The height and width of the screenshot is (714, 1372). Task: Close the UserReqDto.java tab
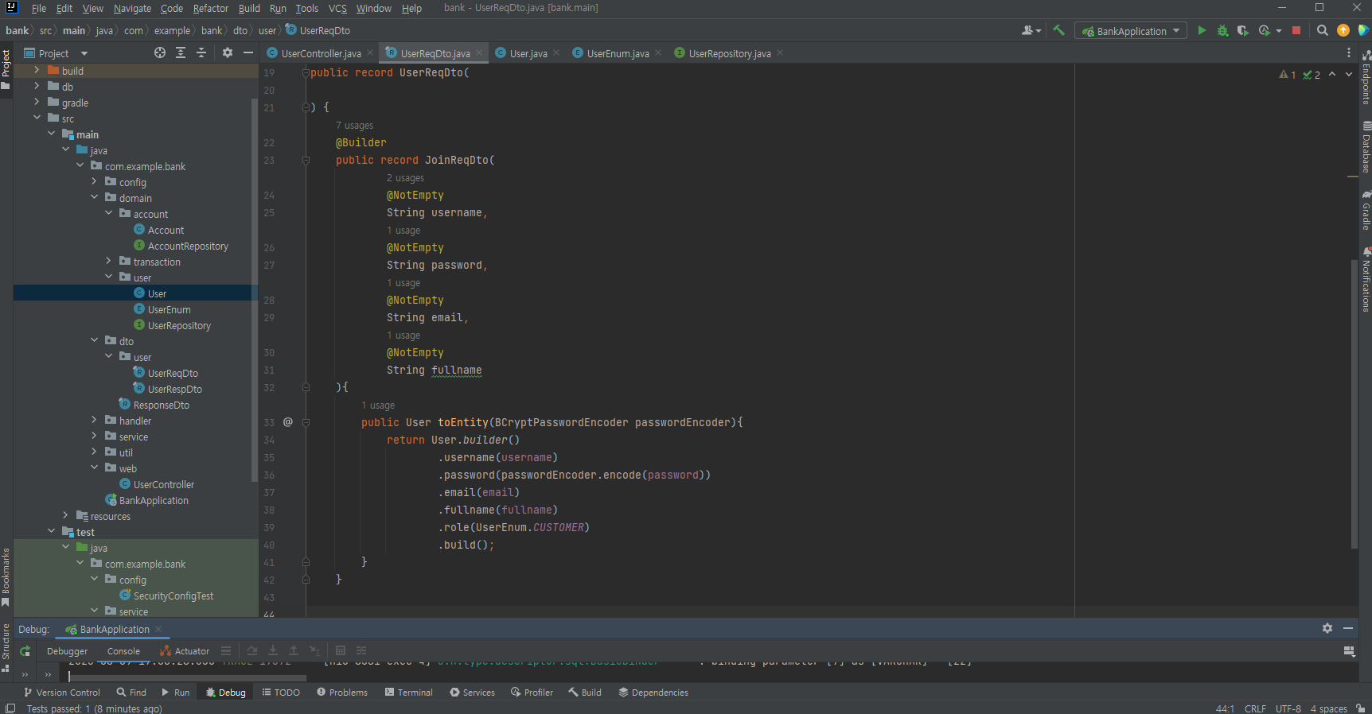click(x=479, y=53)
